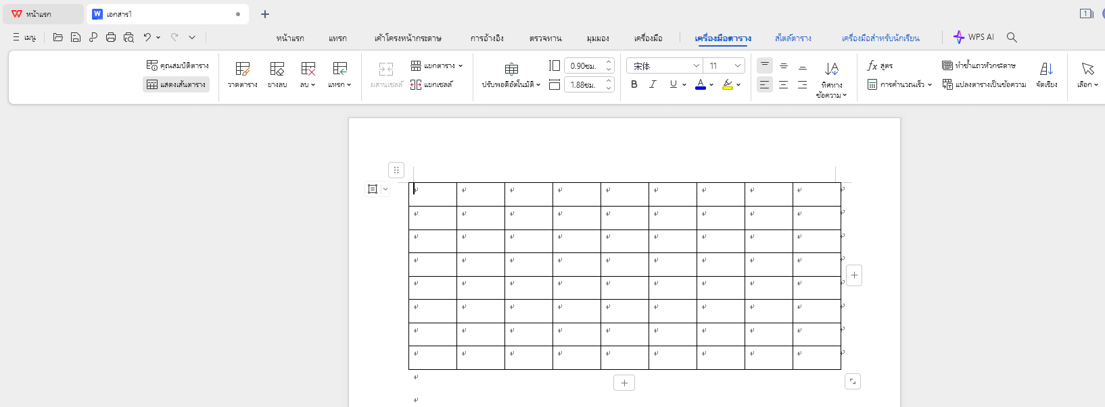Open the Insert (แทรก) rows/columns dropdown
Image resolution: width=1105 pixels, height=407 pixels.
pyautogui.click(x=339, y=74)
